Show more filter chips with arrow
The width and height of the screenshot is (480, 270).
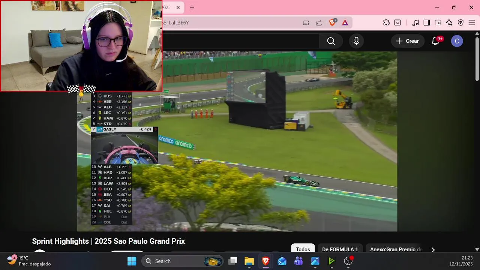coord(433,249)
